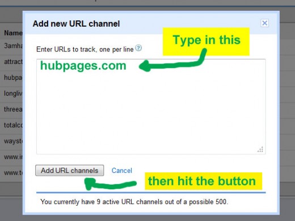Viewport: 295px width, 221px height.
Task: Click the Name column header behind dialog
Action: (13, 33)
